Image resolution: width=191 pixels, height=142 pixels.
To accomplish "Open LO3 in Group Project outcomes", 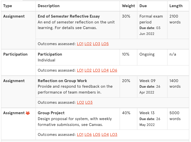I will pyautogui.click(x=114, y=135).
